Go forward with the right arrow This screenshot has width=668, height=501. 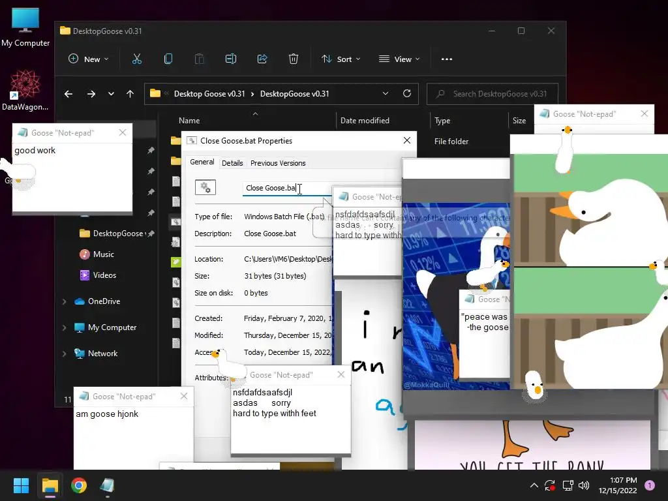[91, 94]
